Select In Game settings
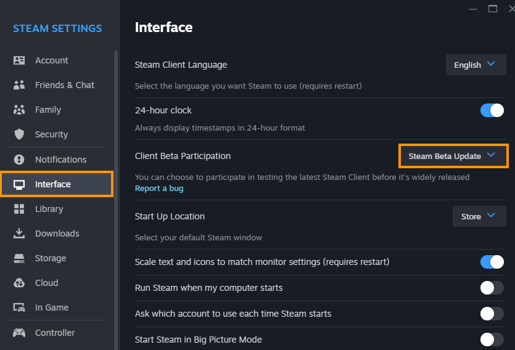This screenshot has width=515, height=350. (57, 307)
